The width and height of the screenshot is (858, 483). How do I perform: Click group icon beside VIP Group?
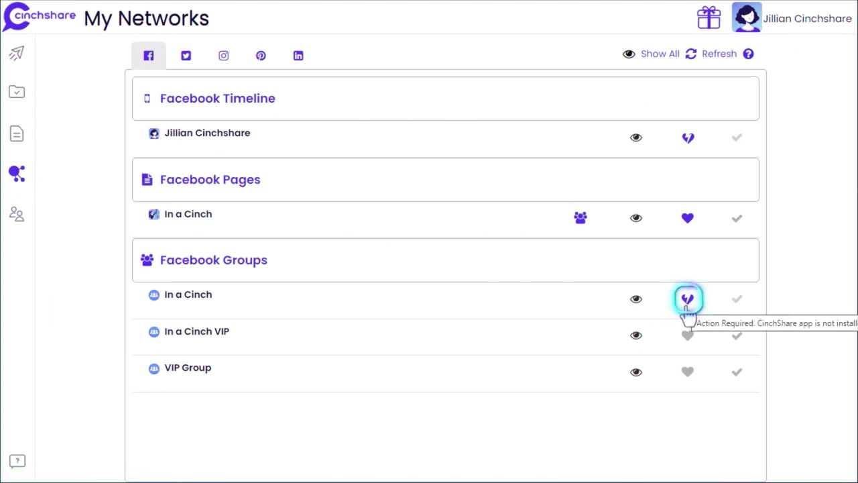(x=154, y=368)
